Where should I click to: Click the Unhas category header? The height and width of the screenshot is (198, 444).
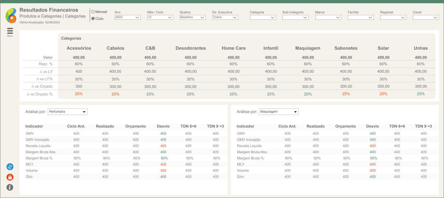tap(421, 48)
